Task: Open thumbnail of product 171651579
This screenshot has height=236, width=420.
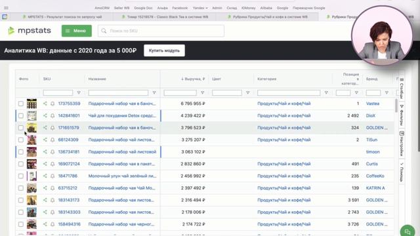Action: pyautogui.click(x=31, y=128)
